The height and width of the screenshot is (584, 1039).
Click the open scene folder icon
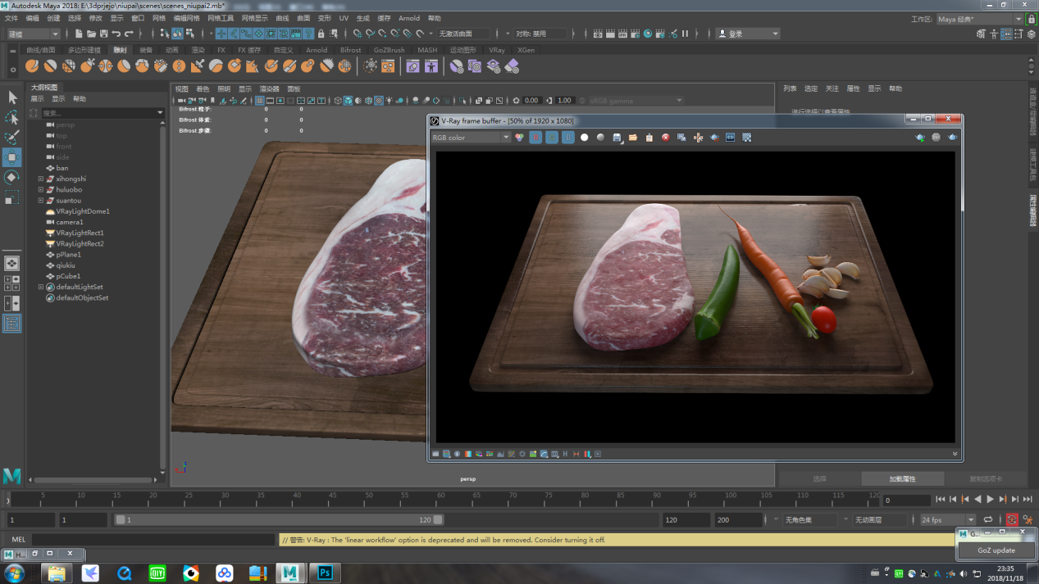(x=91, y=34)
